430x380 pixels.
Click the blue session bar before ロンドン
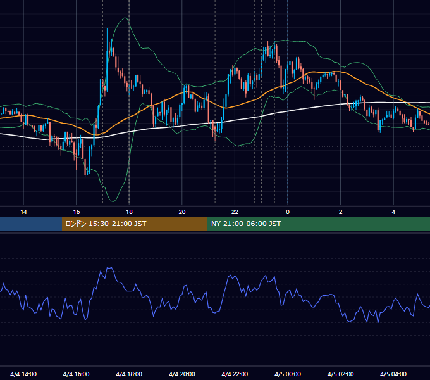pyautogui.click(x=31, y=224)
